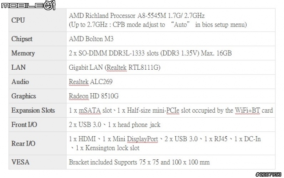
Task: Select the LAN row label
Action: click(18, 67)
